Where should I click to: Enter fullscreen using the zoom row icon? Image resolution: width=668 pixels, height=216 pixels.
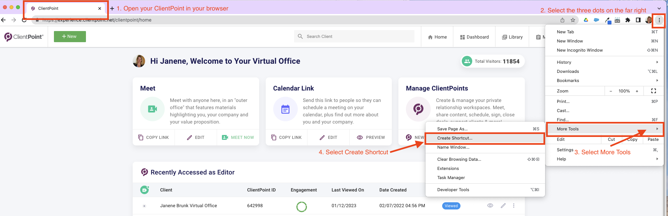click(654, 91)
